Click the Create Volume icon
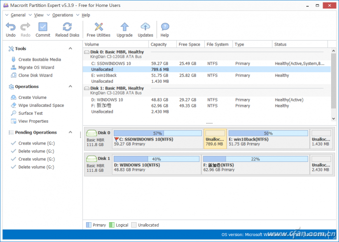This screenshot has height=242, width=339. (13, 97)
